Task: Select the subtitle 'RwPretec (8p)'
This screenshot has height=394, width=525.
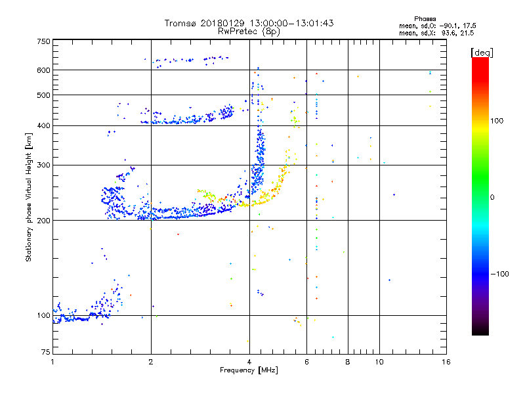Action: tap(249, 32)
